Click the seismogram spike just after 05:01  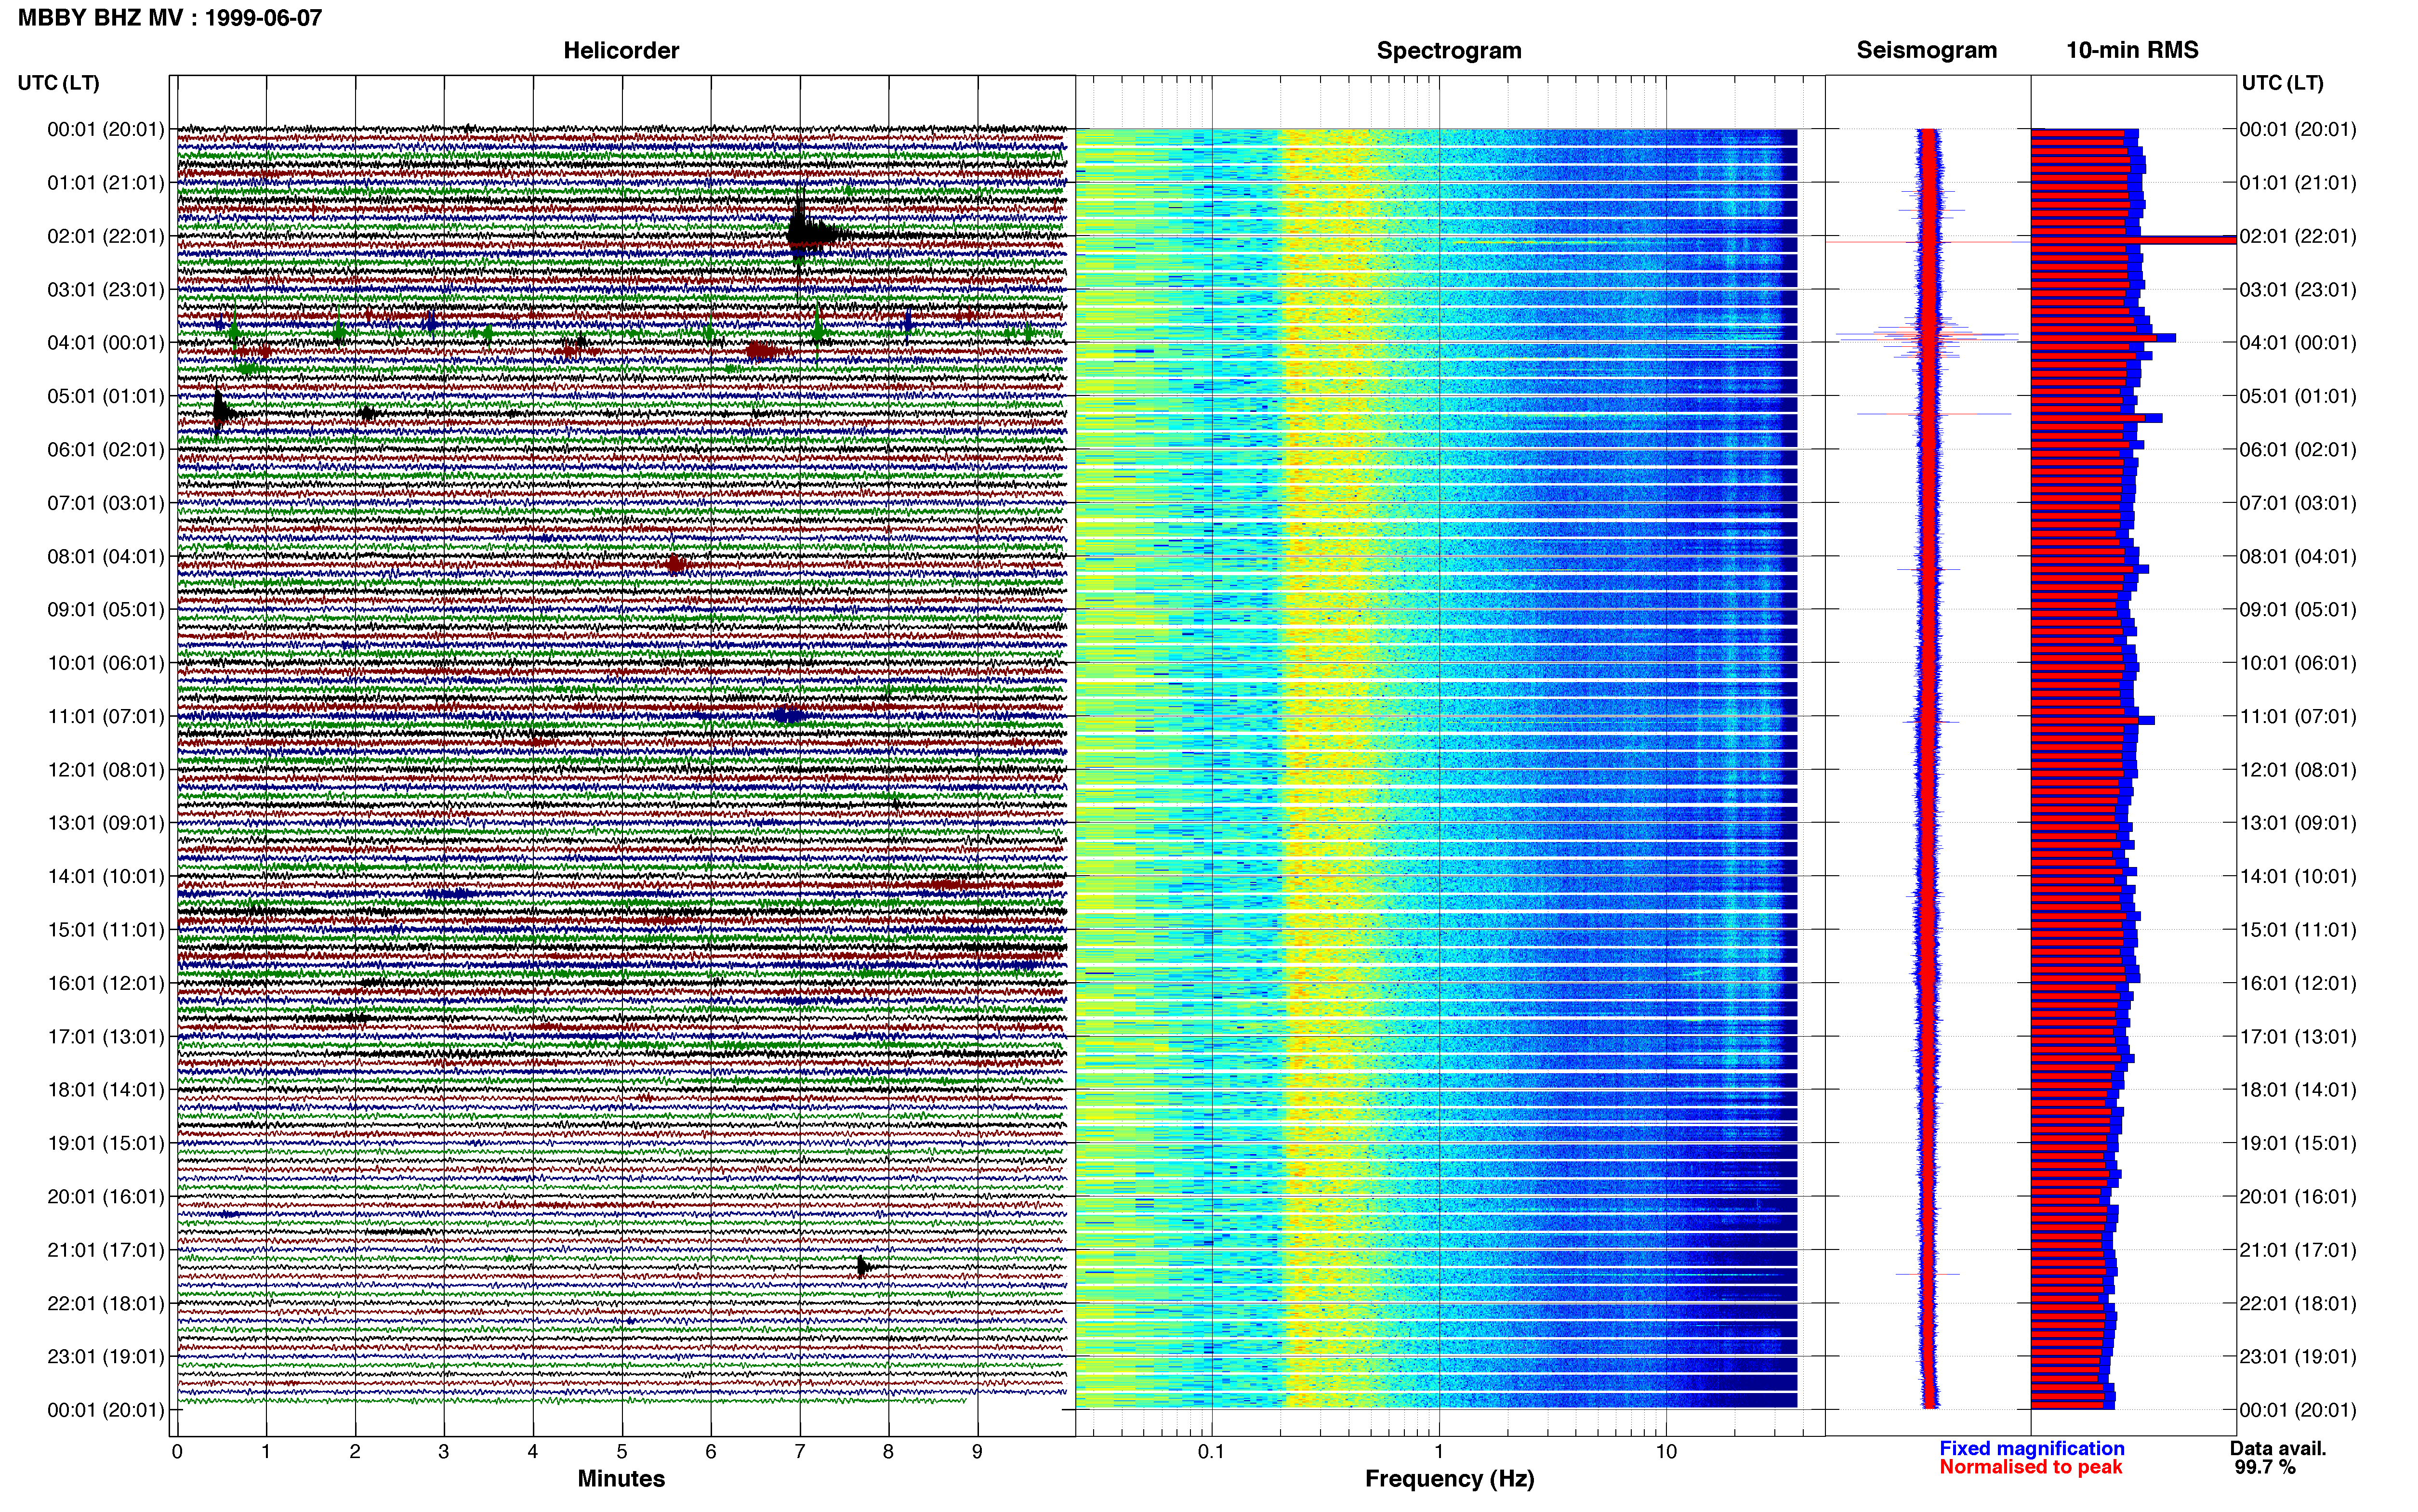[x=1934, y=414]
